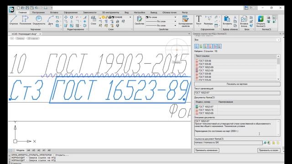Click the nanoCAD application logo button
The image size is (292, 164).
(x=11, y=10)
